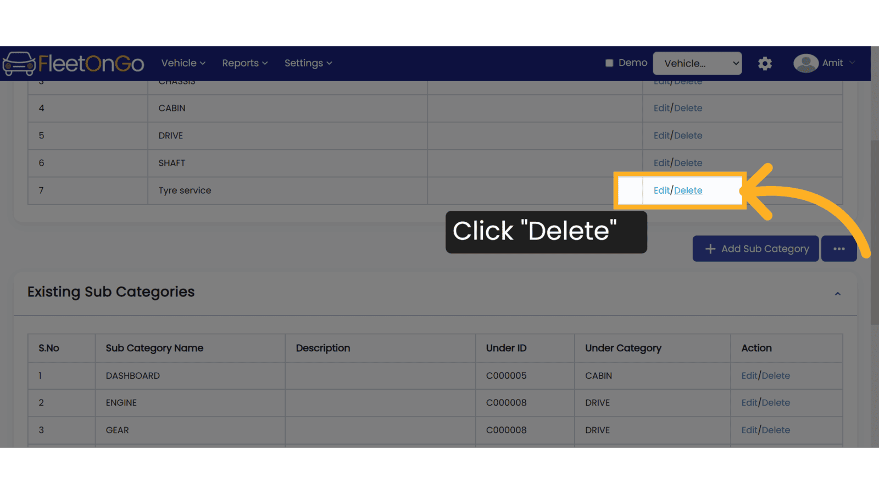Click Edit for DASHBOARD sub category
The height and width of the screenshot is (494, 879).
[749, 375]
